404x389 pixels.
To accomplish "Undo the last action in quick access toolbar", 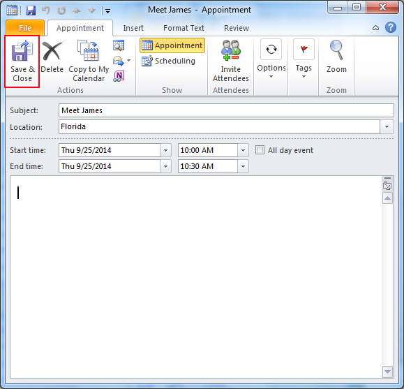I will tap(46, 10).
